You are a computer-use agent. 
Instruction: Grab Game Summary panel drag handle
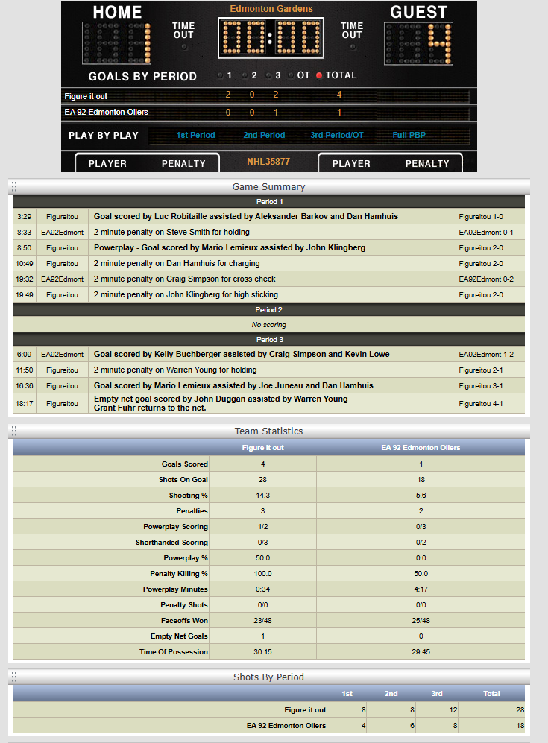pyautogui.click(x=14, y=186)
